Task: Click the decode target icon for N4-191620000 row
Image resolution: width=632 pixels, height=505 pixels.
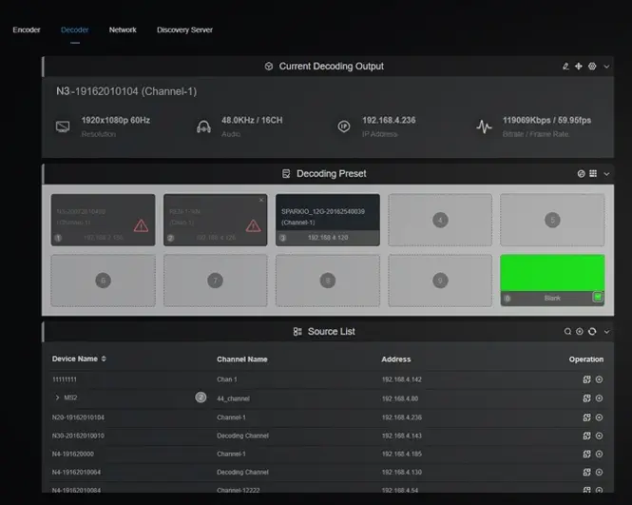Action: [600, 455]
